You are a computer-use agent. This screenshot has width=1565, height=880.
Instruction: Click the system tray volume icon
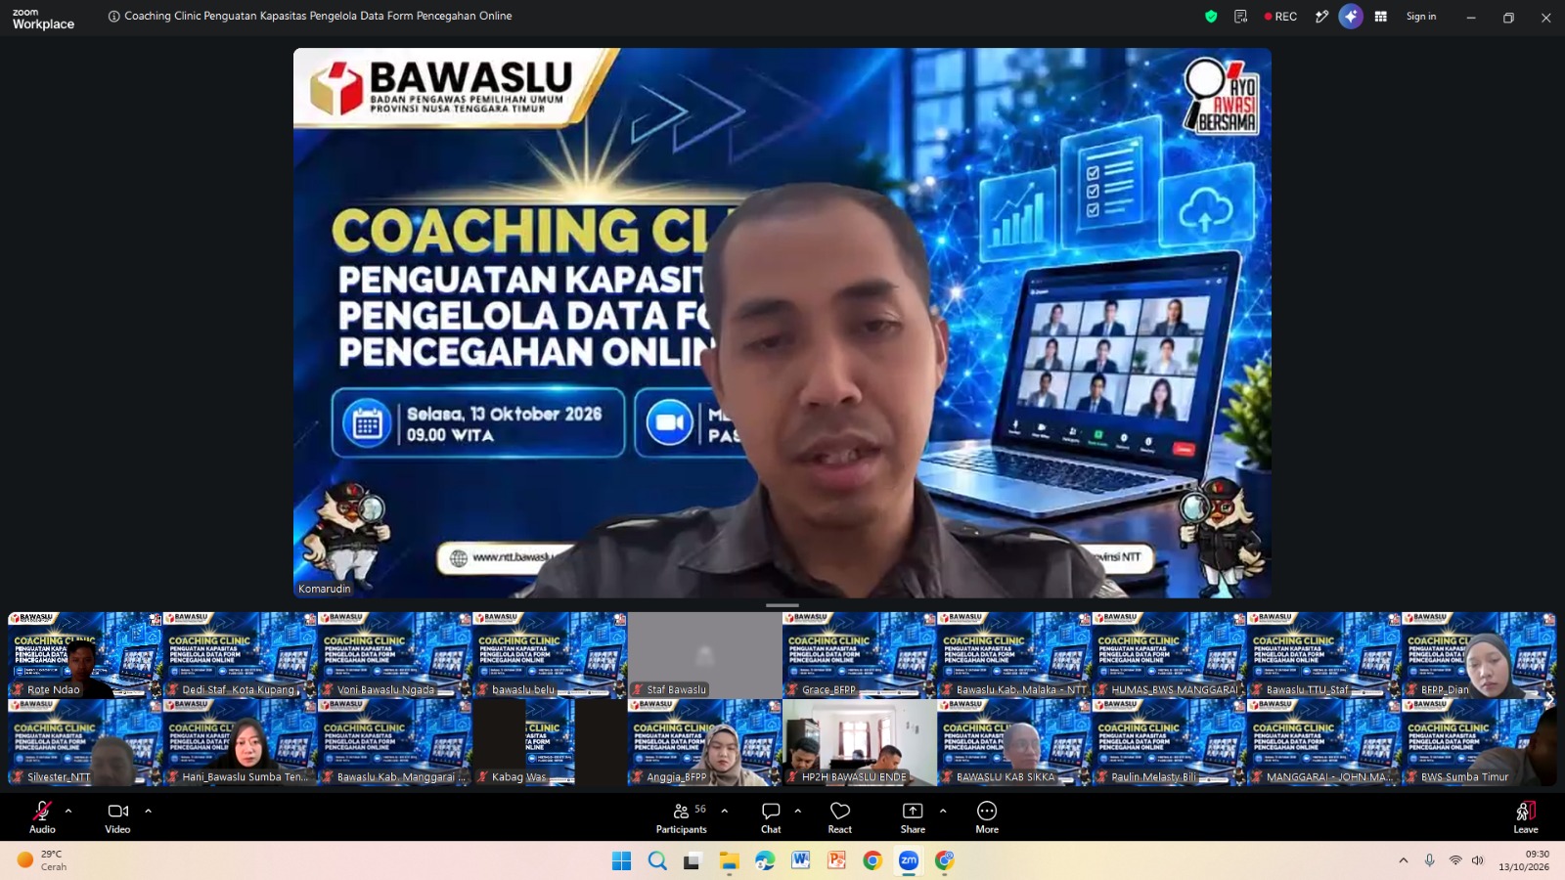[1478, 860]
